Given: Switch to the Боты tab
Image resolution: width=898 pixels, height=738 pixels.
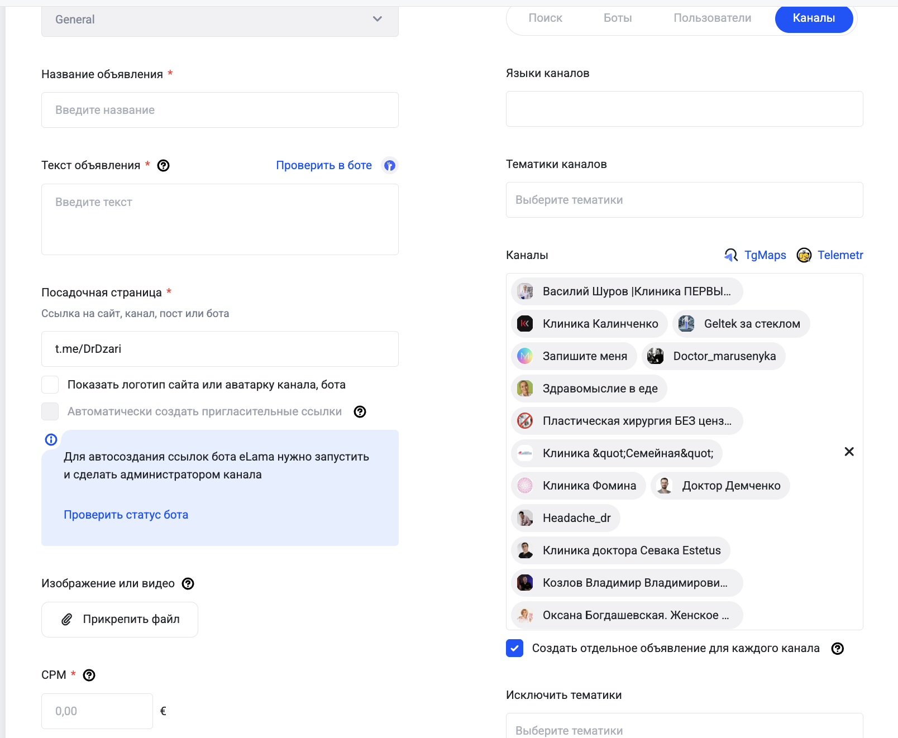Looking at the screenshot, I should click(617, 18).
